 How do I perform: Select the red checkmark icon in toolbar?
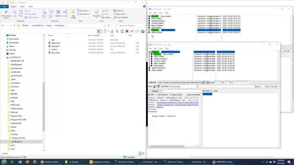tap(132, 31)
